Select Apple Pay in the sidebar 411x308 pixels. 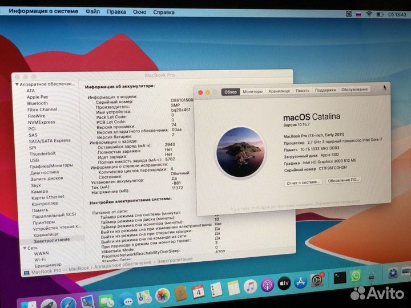coord(38,97)
